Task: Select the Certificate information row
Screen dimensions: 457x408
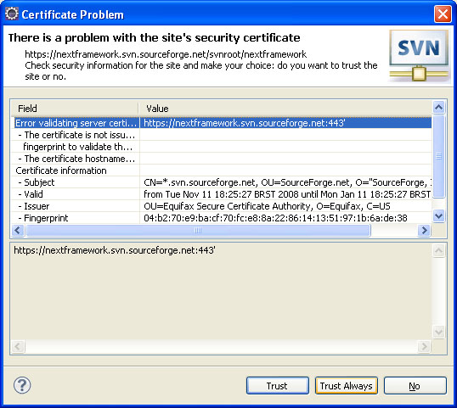Action: pos(222,170)
